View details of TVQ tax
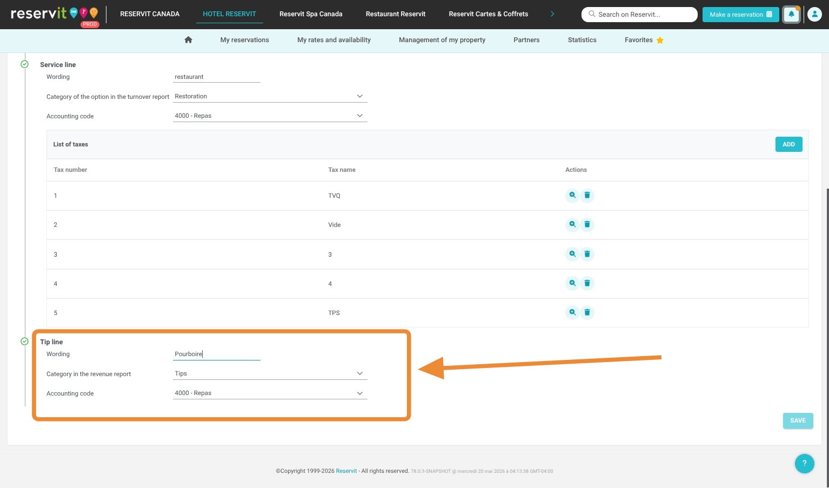The width and height of the screenshot is (829, 488). [x=572, y=195]
